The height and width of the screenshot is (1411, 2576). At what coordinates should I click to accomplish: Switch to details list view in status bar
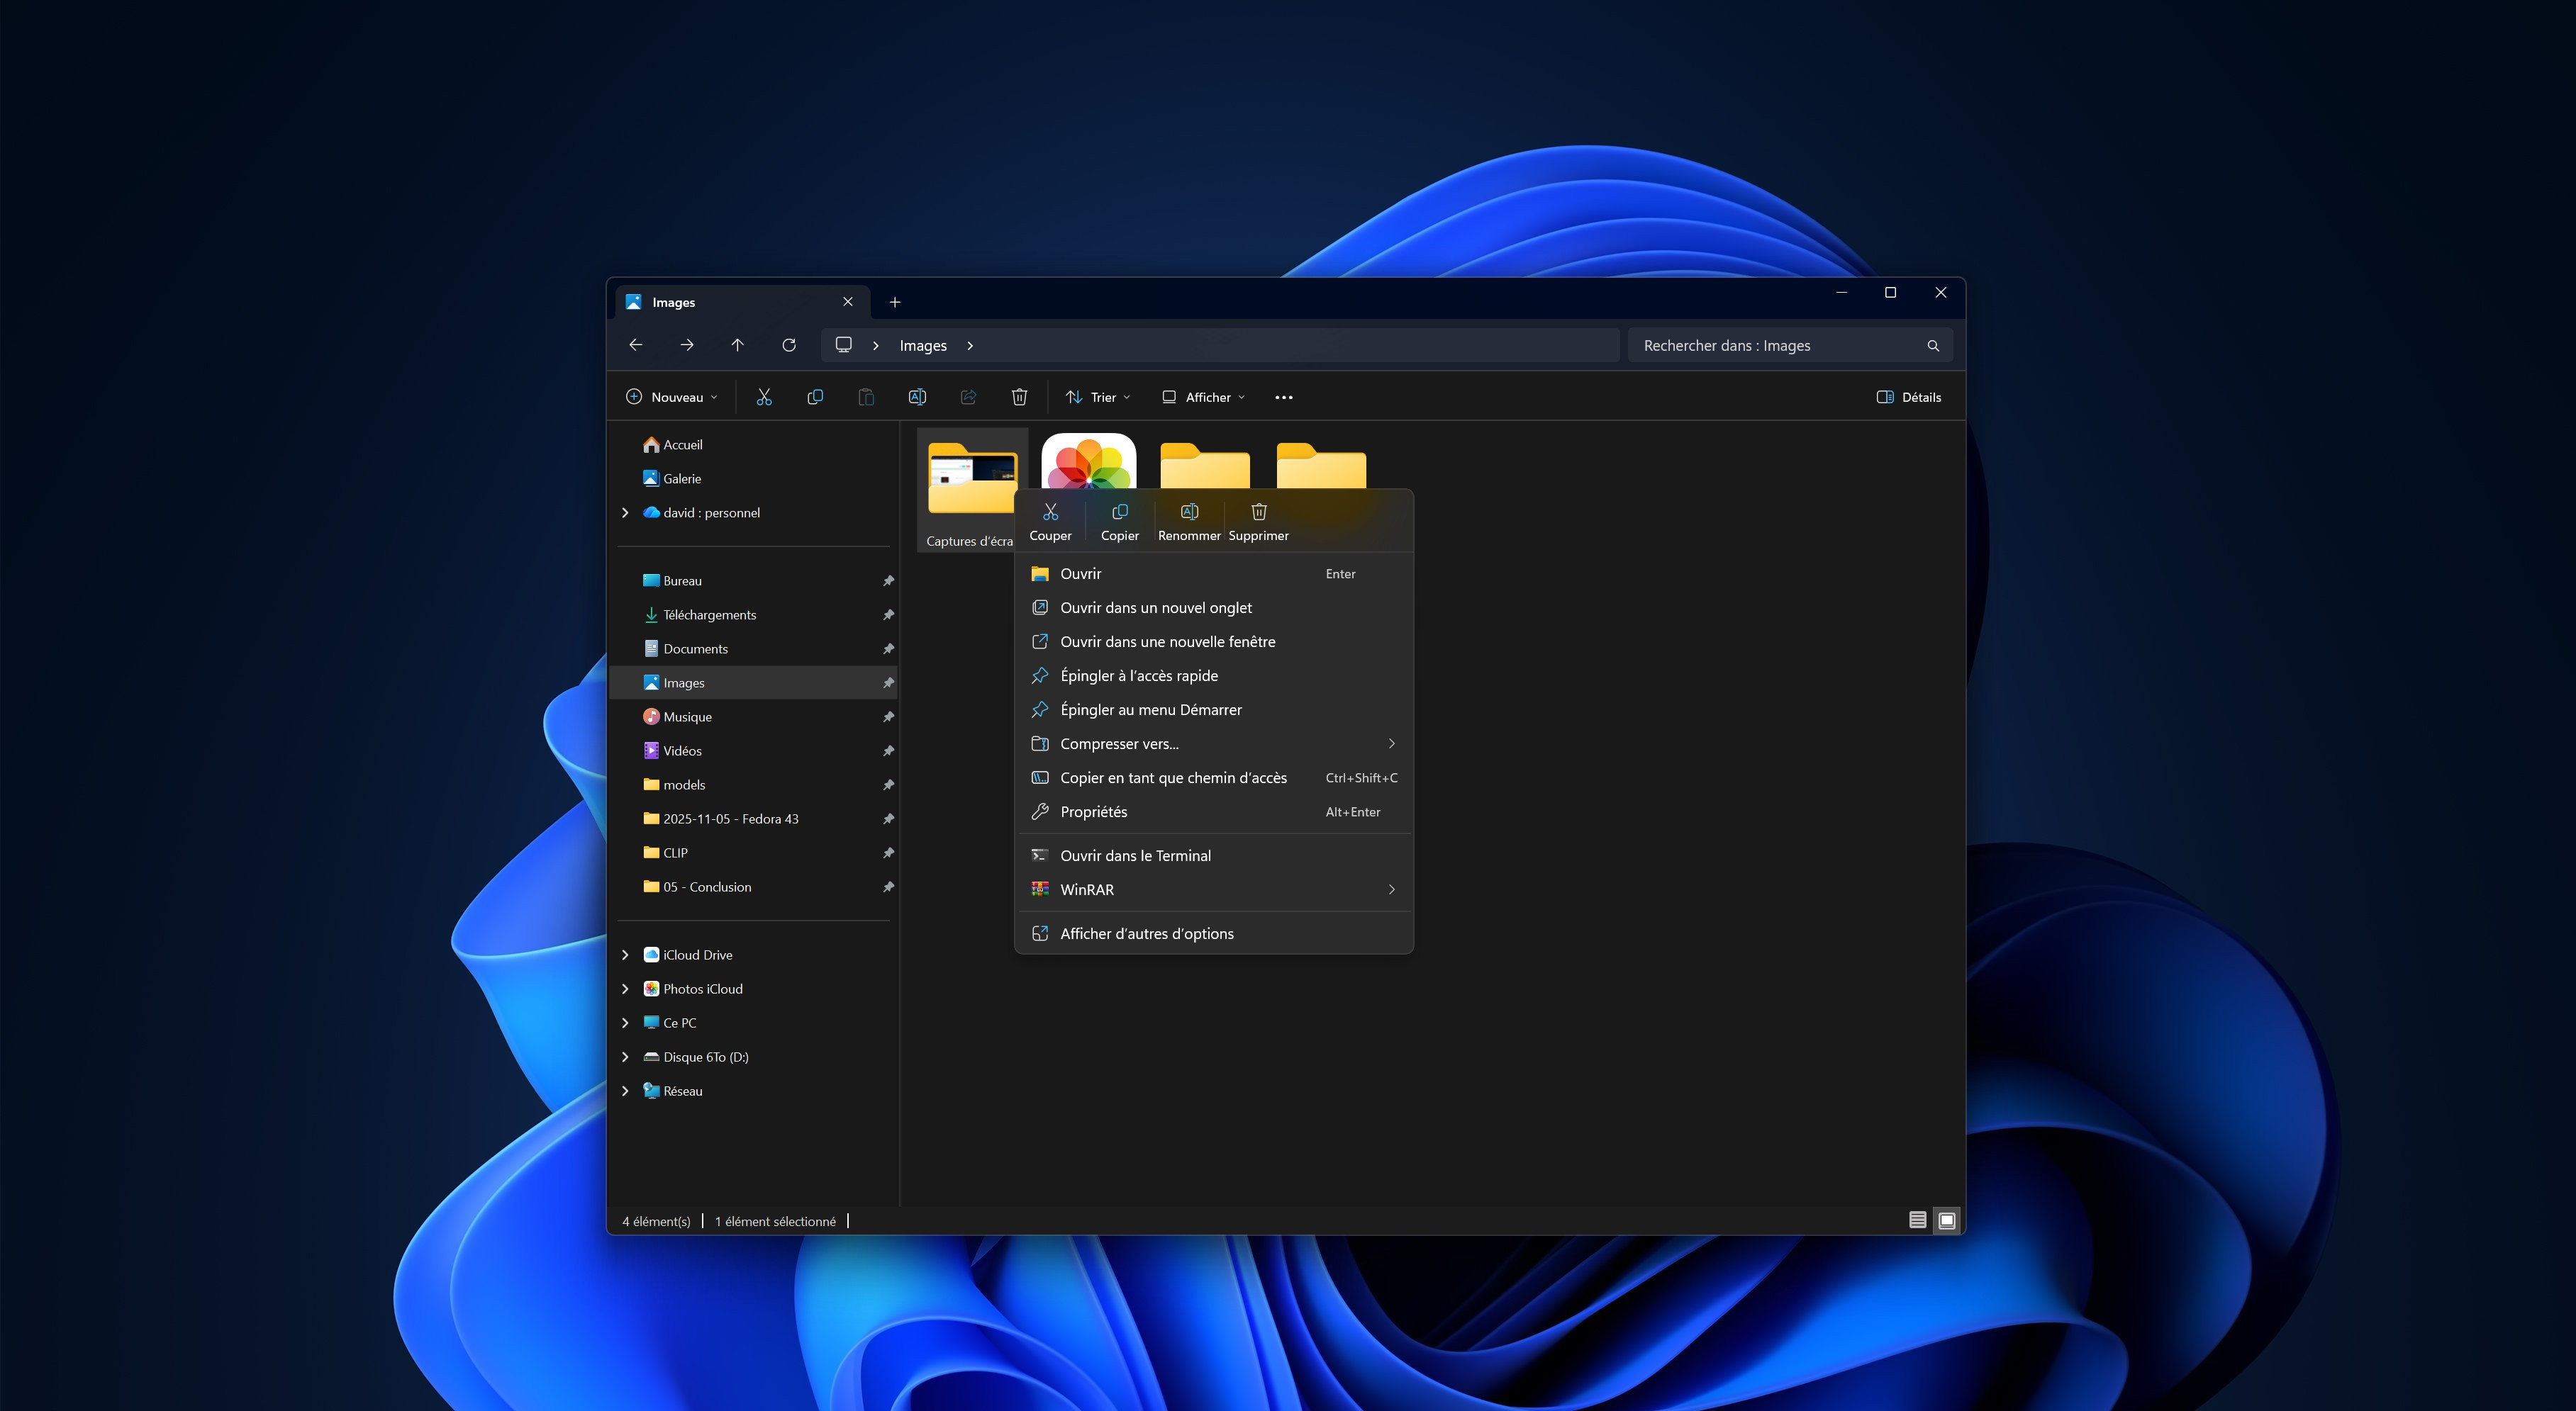1917,1220
